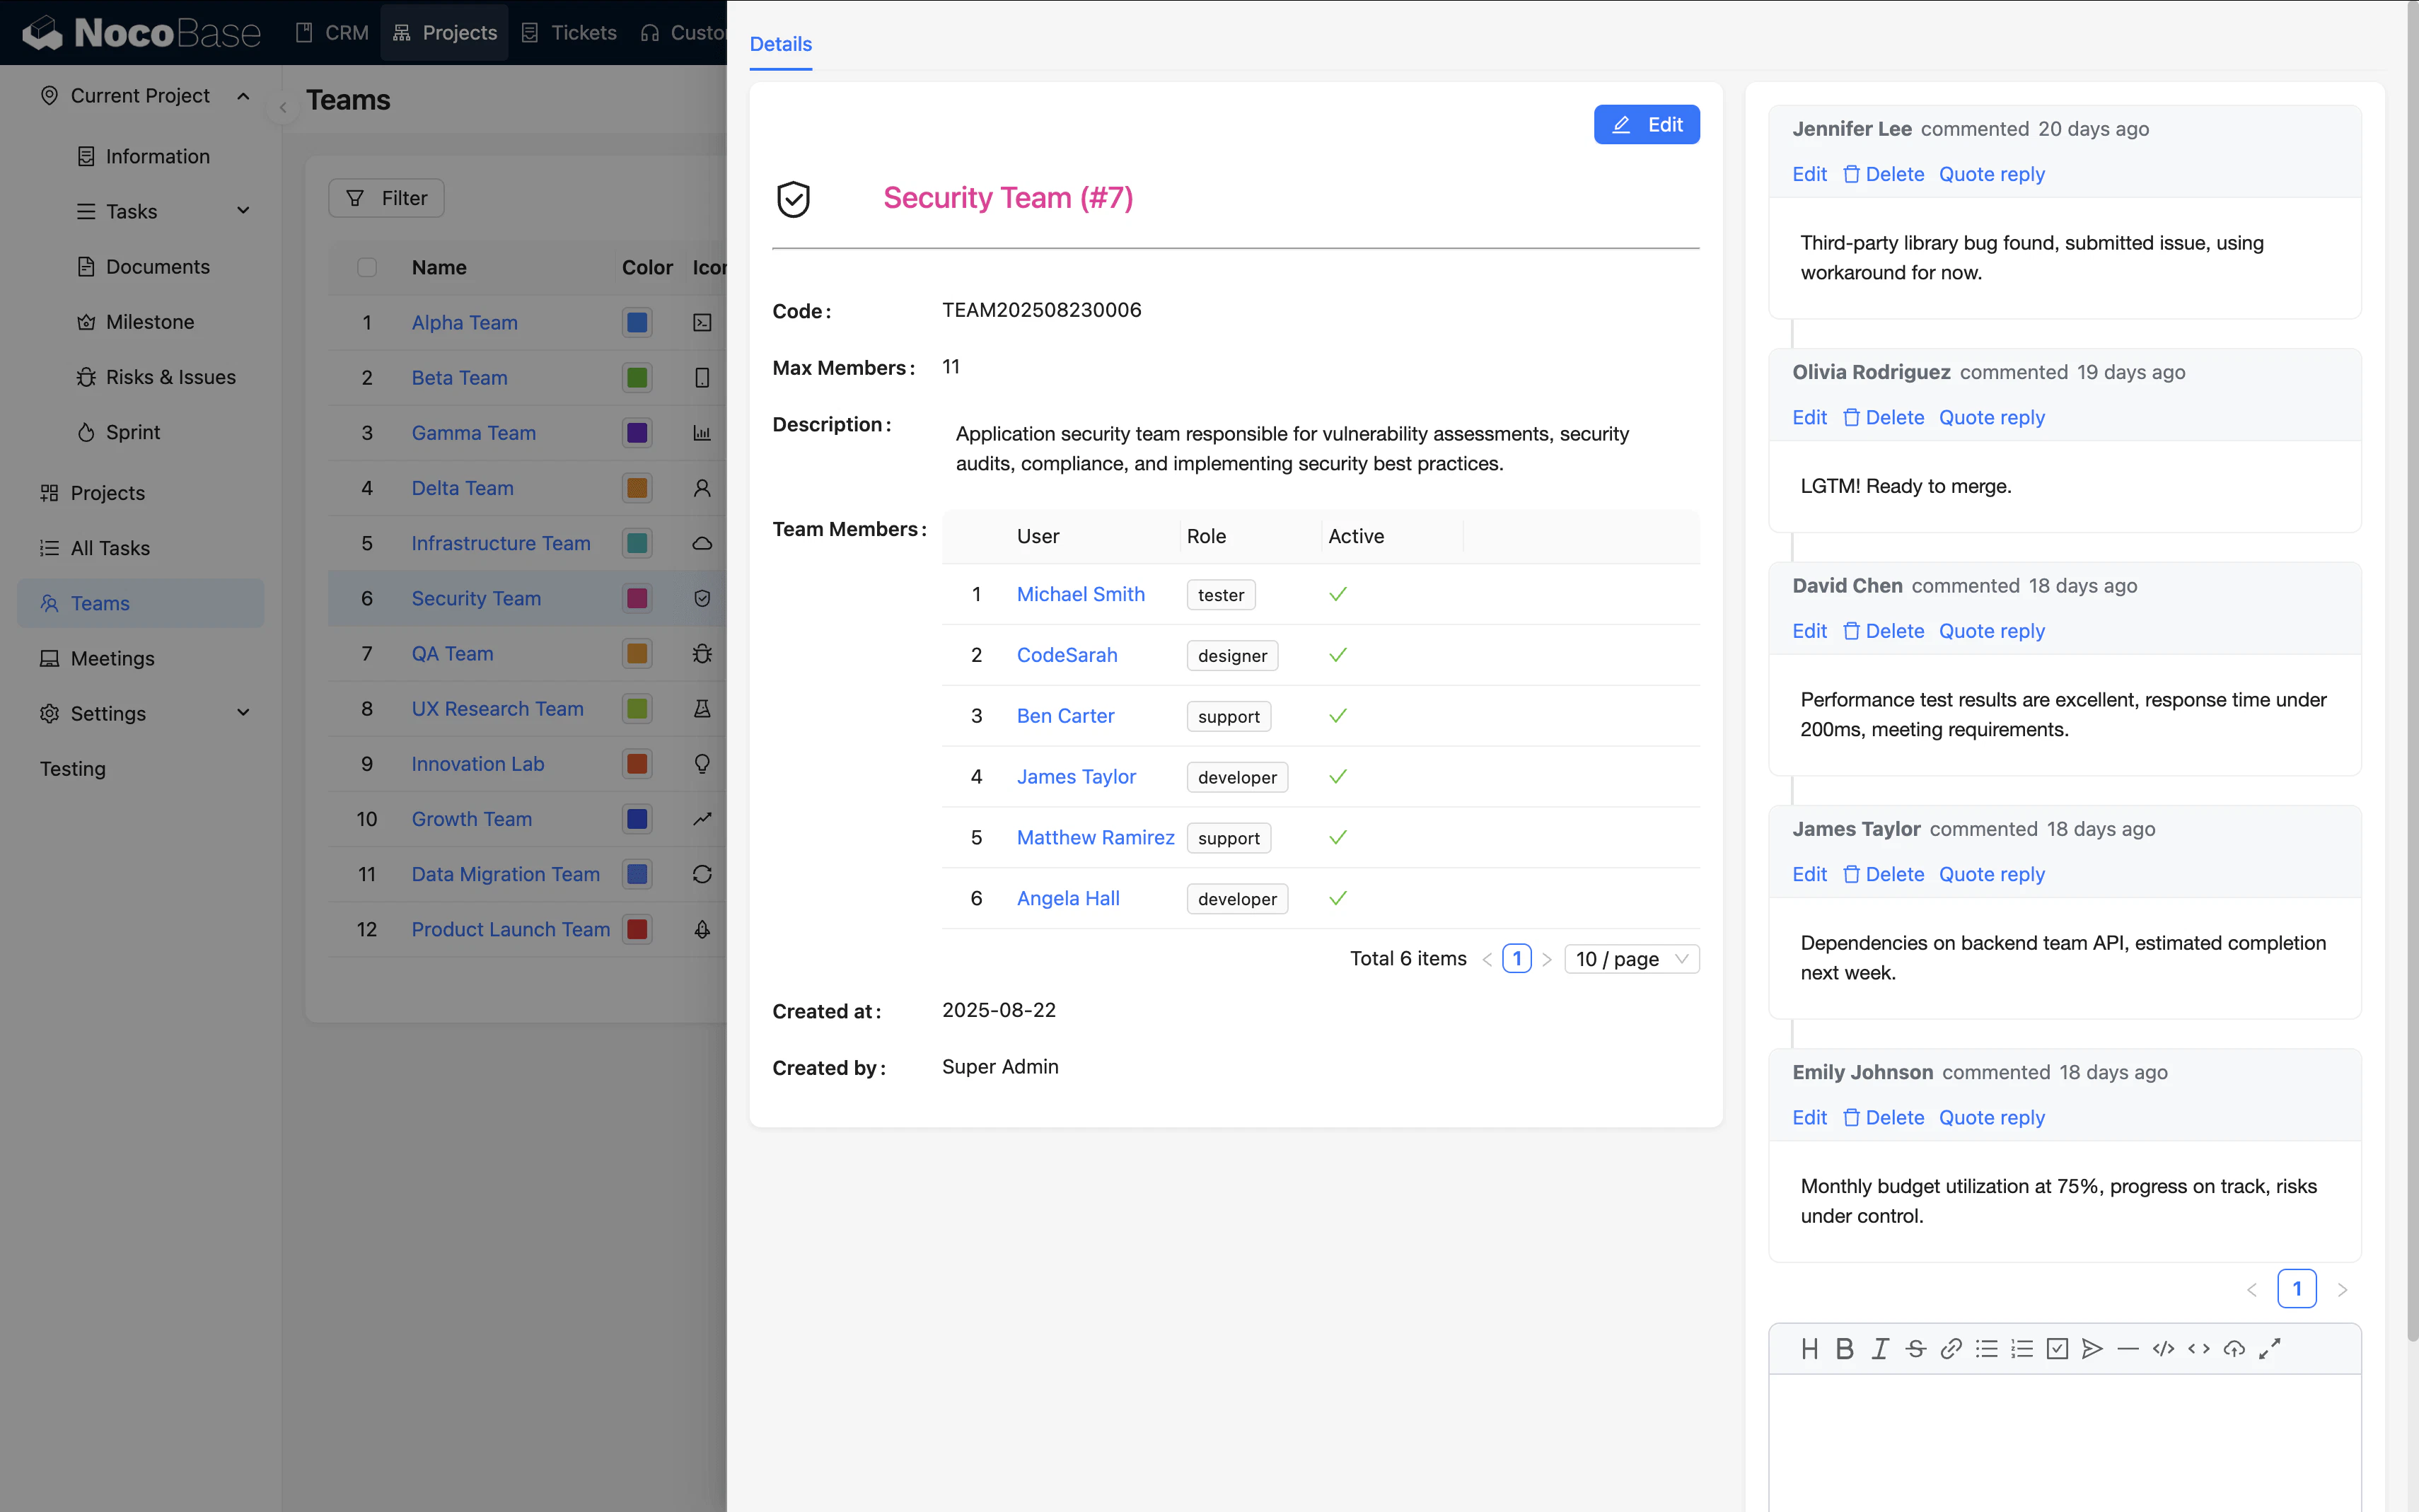Click the Heading icon in comment editor

click(1809, 1349)
